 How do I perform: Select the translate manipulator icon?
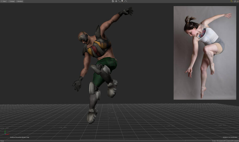point(116,1)
